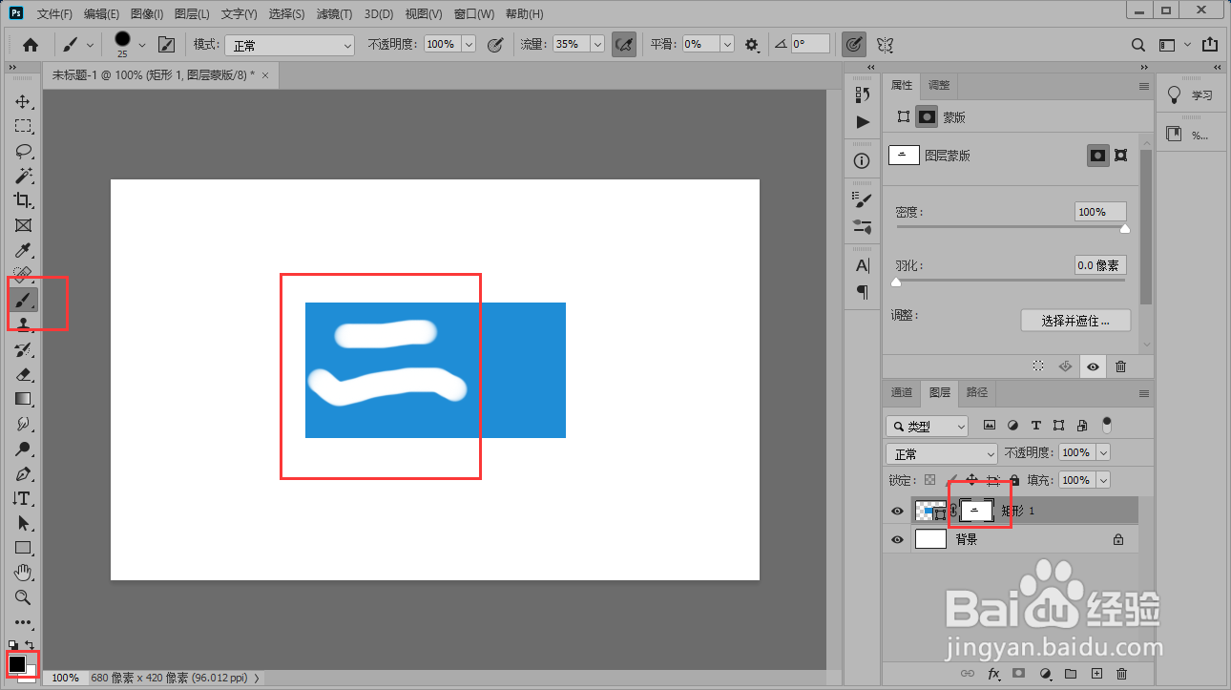Open the 滤镜(T) menu

[334, 14]
